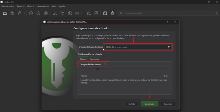Click the KeePassXC title bar app icon
220x112 pixels.
[x=2, y=2]
